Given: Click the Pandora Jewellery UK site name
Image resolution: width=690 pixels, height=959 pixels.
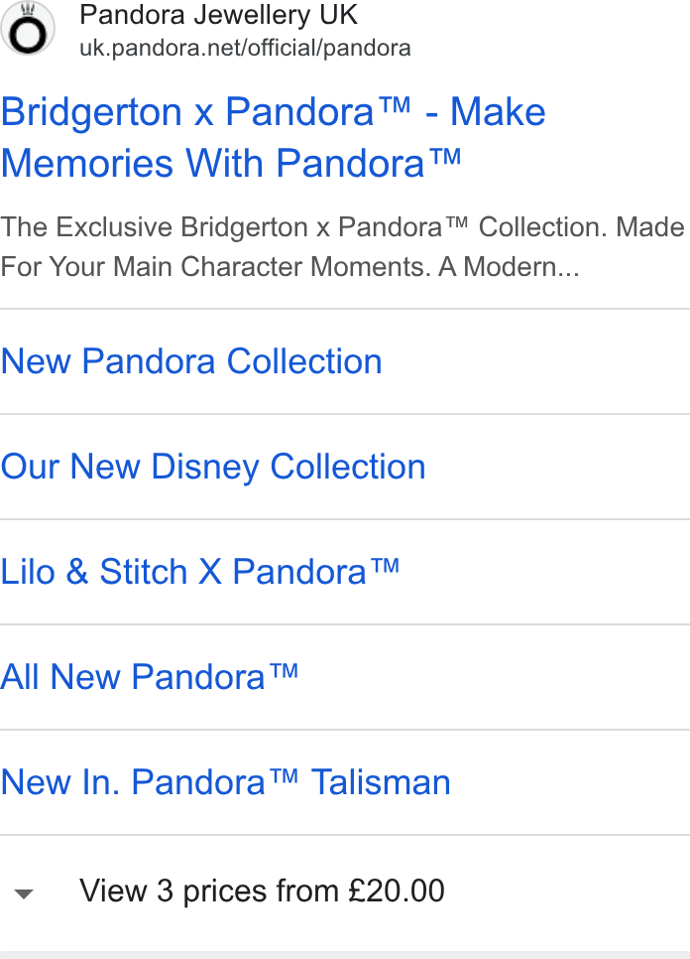Looking at the screenshot, I should [219, 15].
